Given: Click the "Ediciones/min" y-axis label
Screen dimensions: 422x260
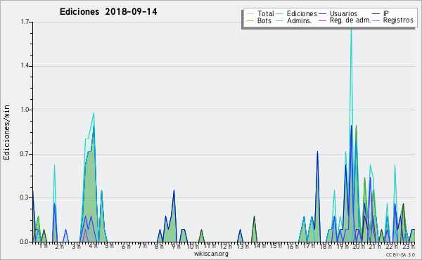Looking at the screenshot, I should 6,132.
